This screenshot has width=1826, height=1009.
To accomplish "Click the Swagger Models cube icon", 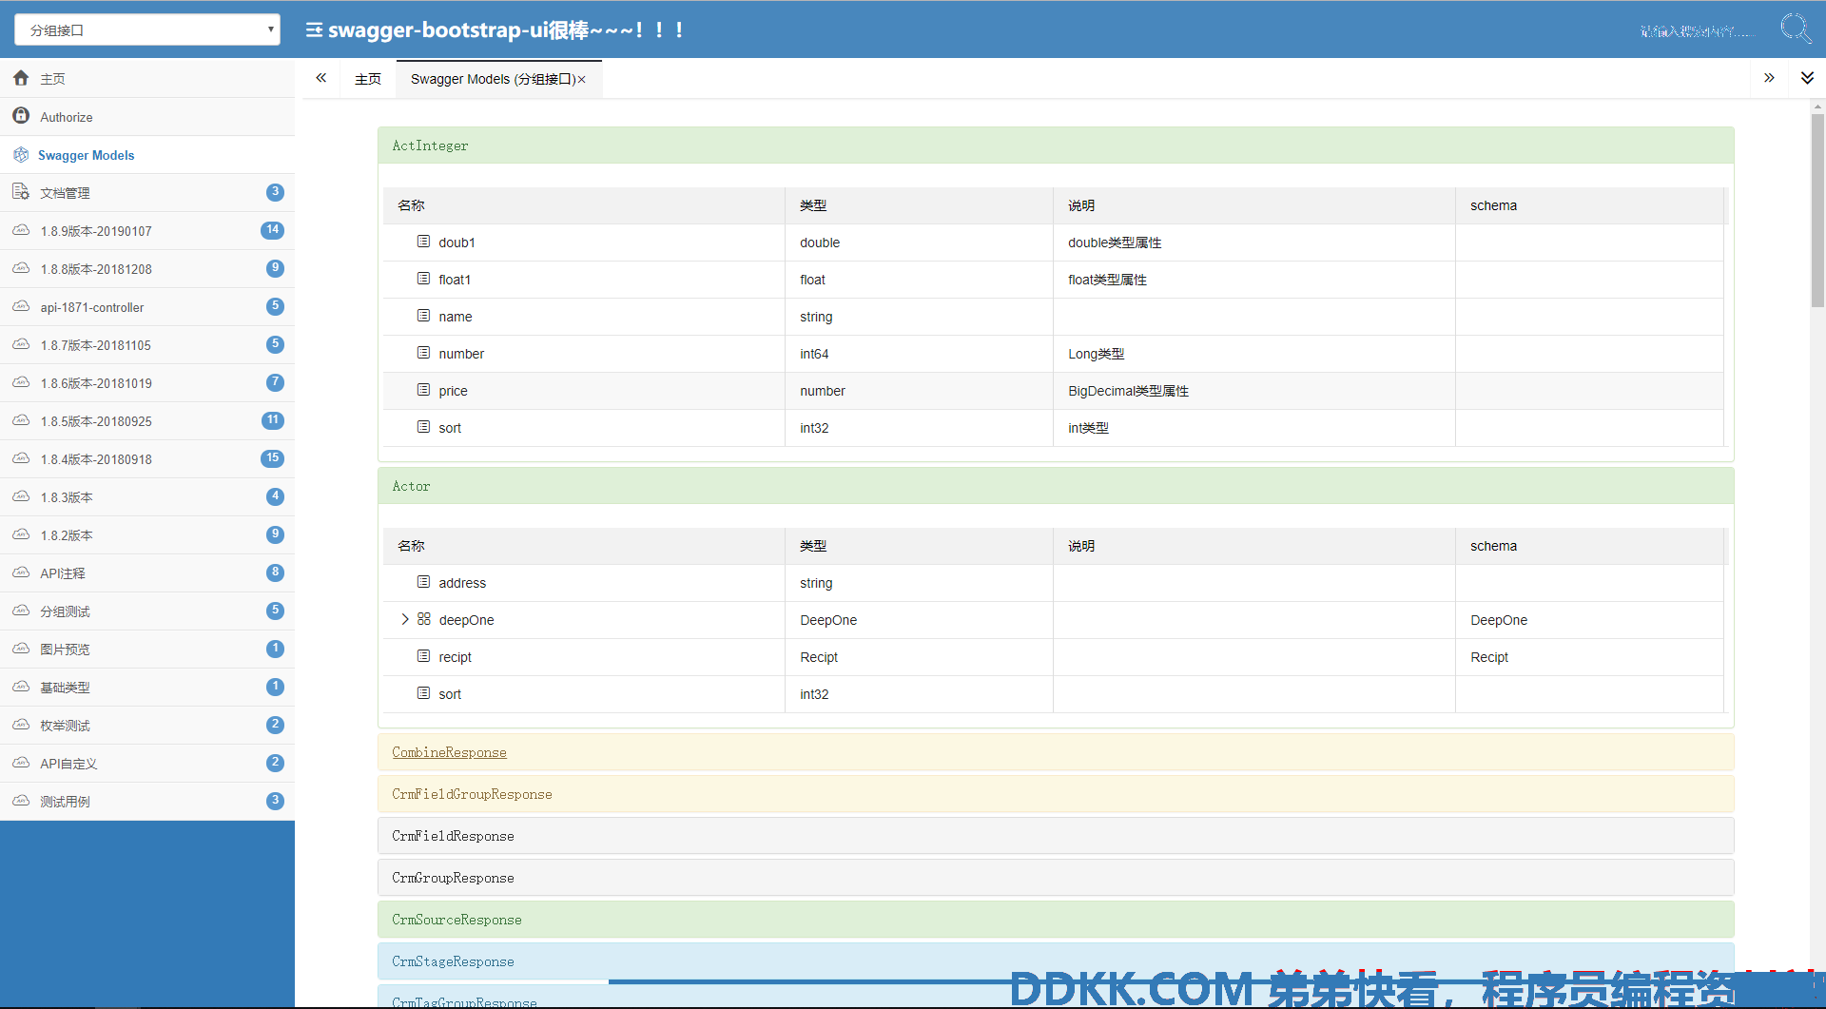I will [x=21, y=154].
